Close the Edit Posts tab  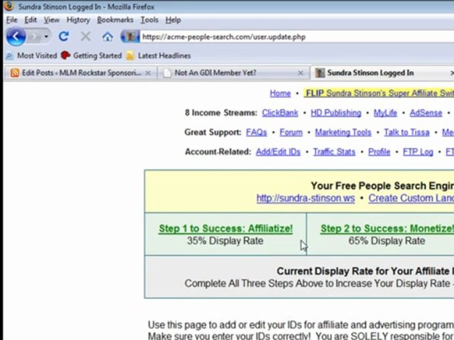point(148,73)
